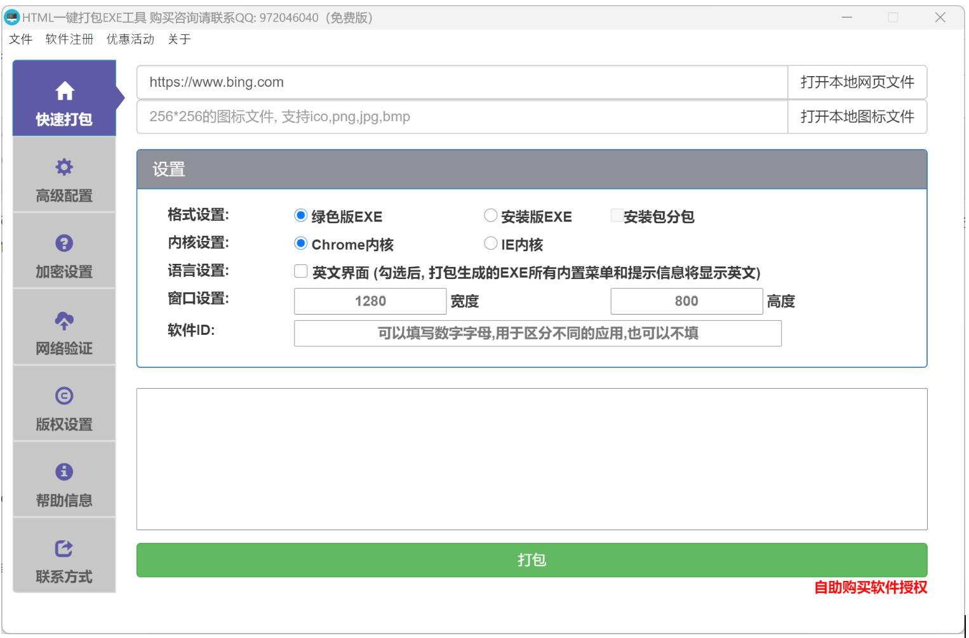The height and width of the screenshot is (638, 969).
Task: Click the green 打包 button
Action: coord(531,560)
